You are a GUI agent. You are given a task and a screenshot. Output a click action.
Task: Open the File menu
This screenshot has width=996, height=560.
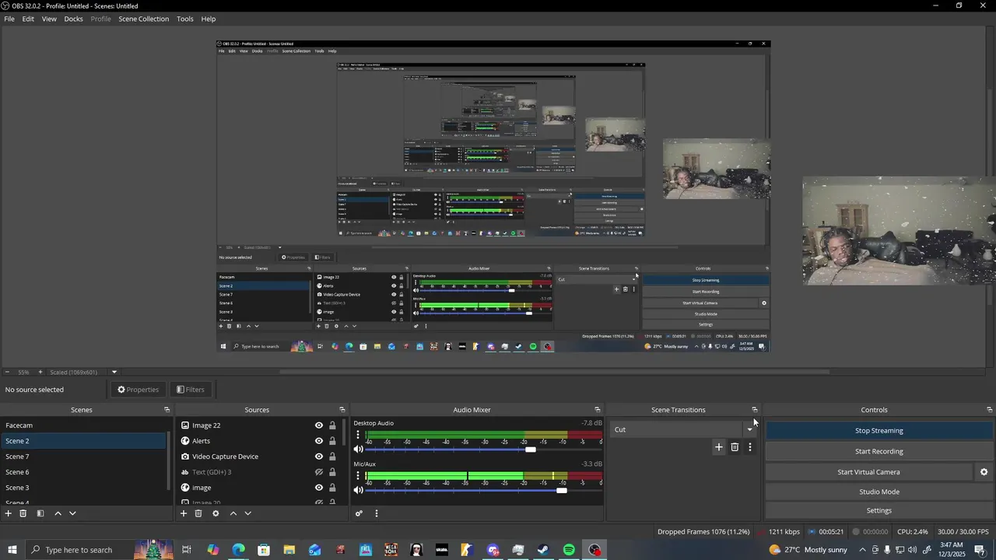[x=9, y=19]
